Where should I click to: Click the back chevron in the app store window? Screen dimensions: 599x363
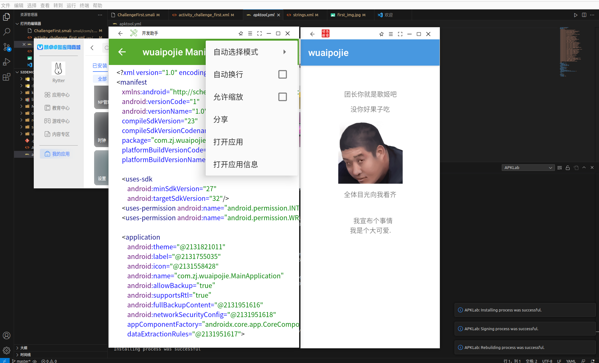pos(92,48)
